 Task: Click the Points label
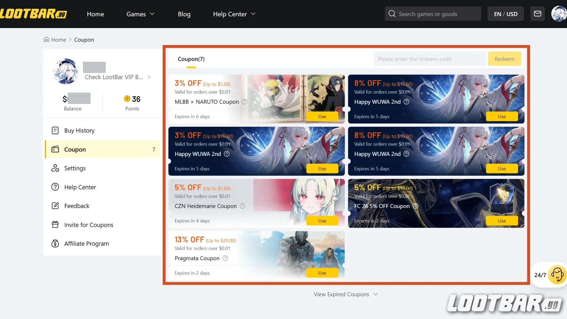[x=132, y=108]
